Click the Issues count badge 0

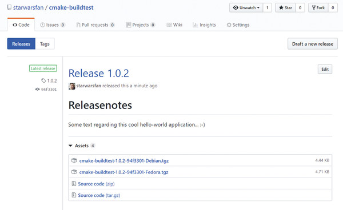tap(63, 25)
